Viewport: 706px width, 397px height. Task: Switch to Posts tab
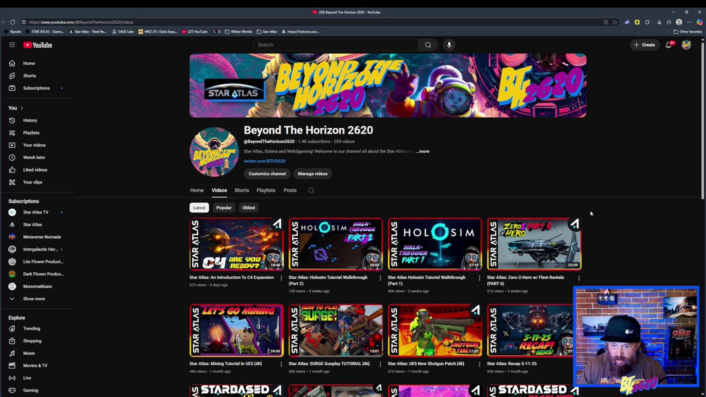tap(290, 191)
